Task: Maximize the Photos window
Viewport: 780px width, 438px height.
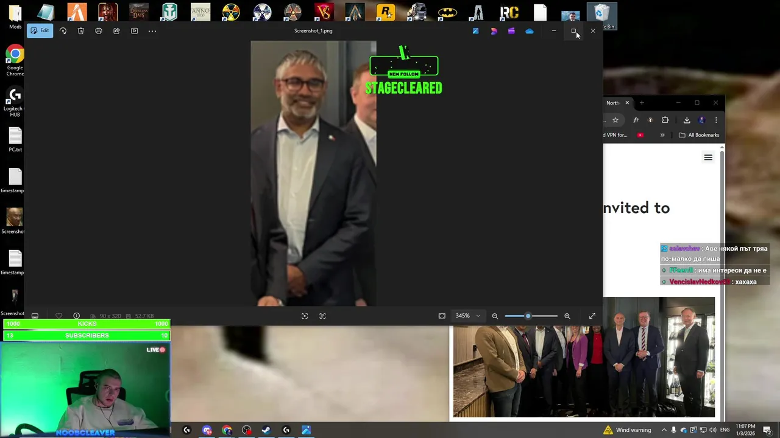Action: 573,30
